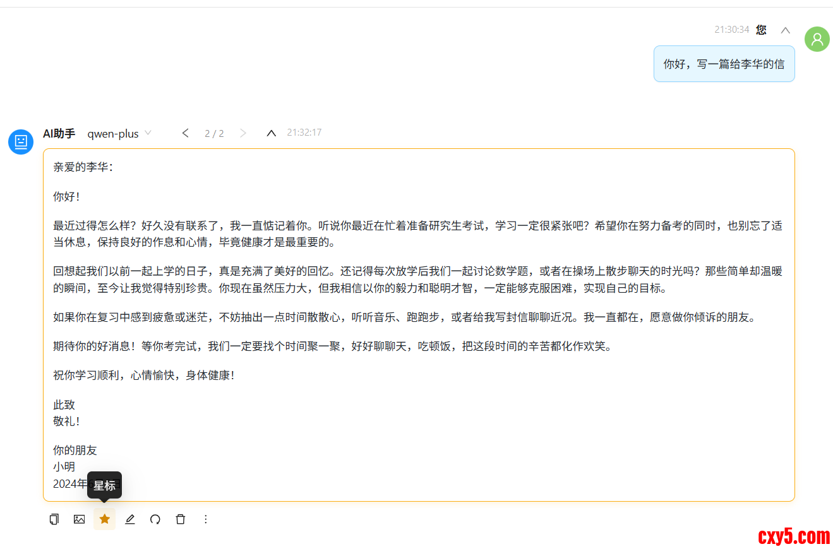Collapse the AI assistant message
833x549 pixels.
click(x=272, y=133)
